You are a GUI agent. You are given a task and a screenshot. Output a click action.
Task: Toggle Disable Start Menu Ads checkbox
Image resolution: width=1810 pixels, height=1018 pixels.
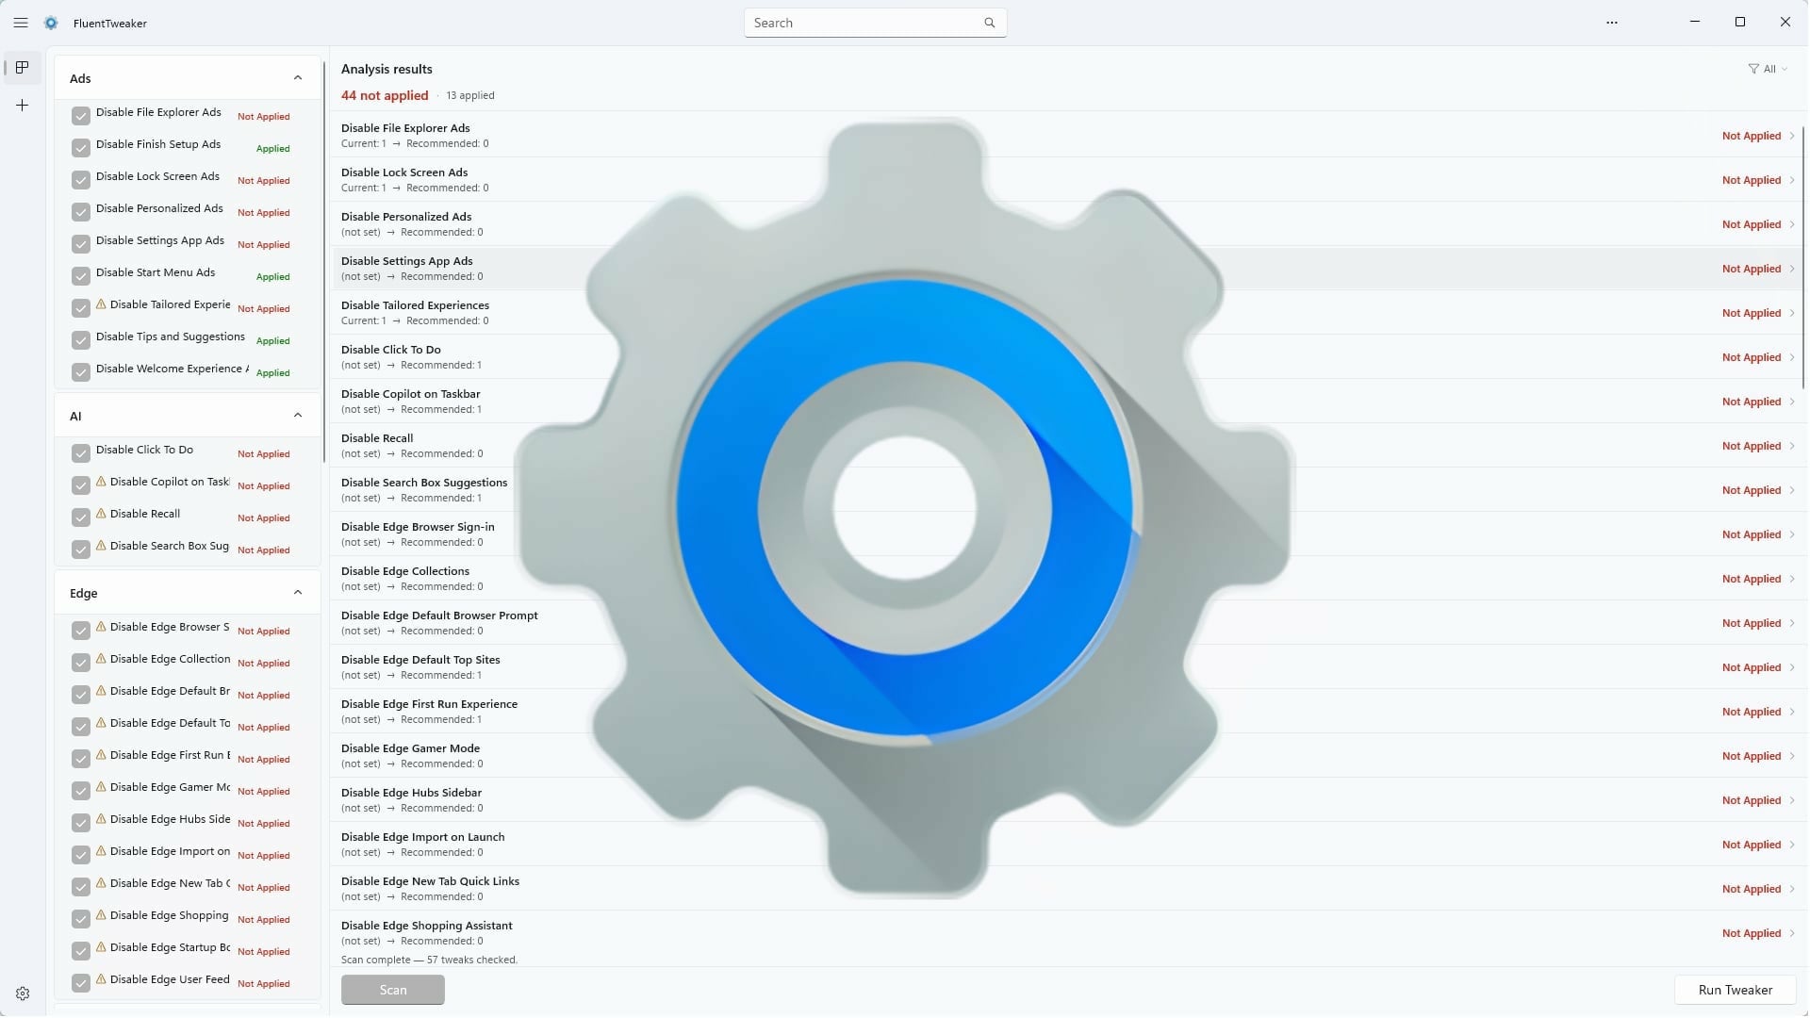click(81, 276)
